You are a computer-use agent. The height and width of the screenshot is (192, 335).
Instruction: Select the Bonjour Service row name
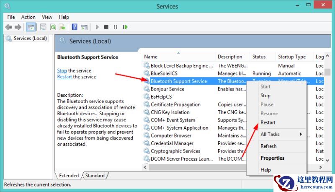[167, 89]
